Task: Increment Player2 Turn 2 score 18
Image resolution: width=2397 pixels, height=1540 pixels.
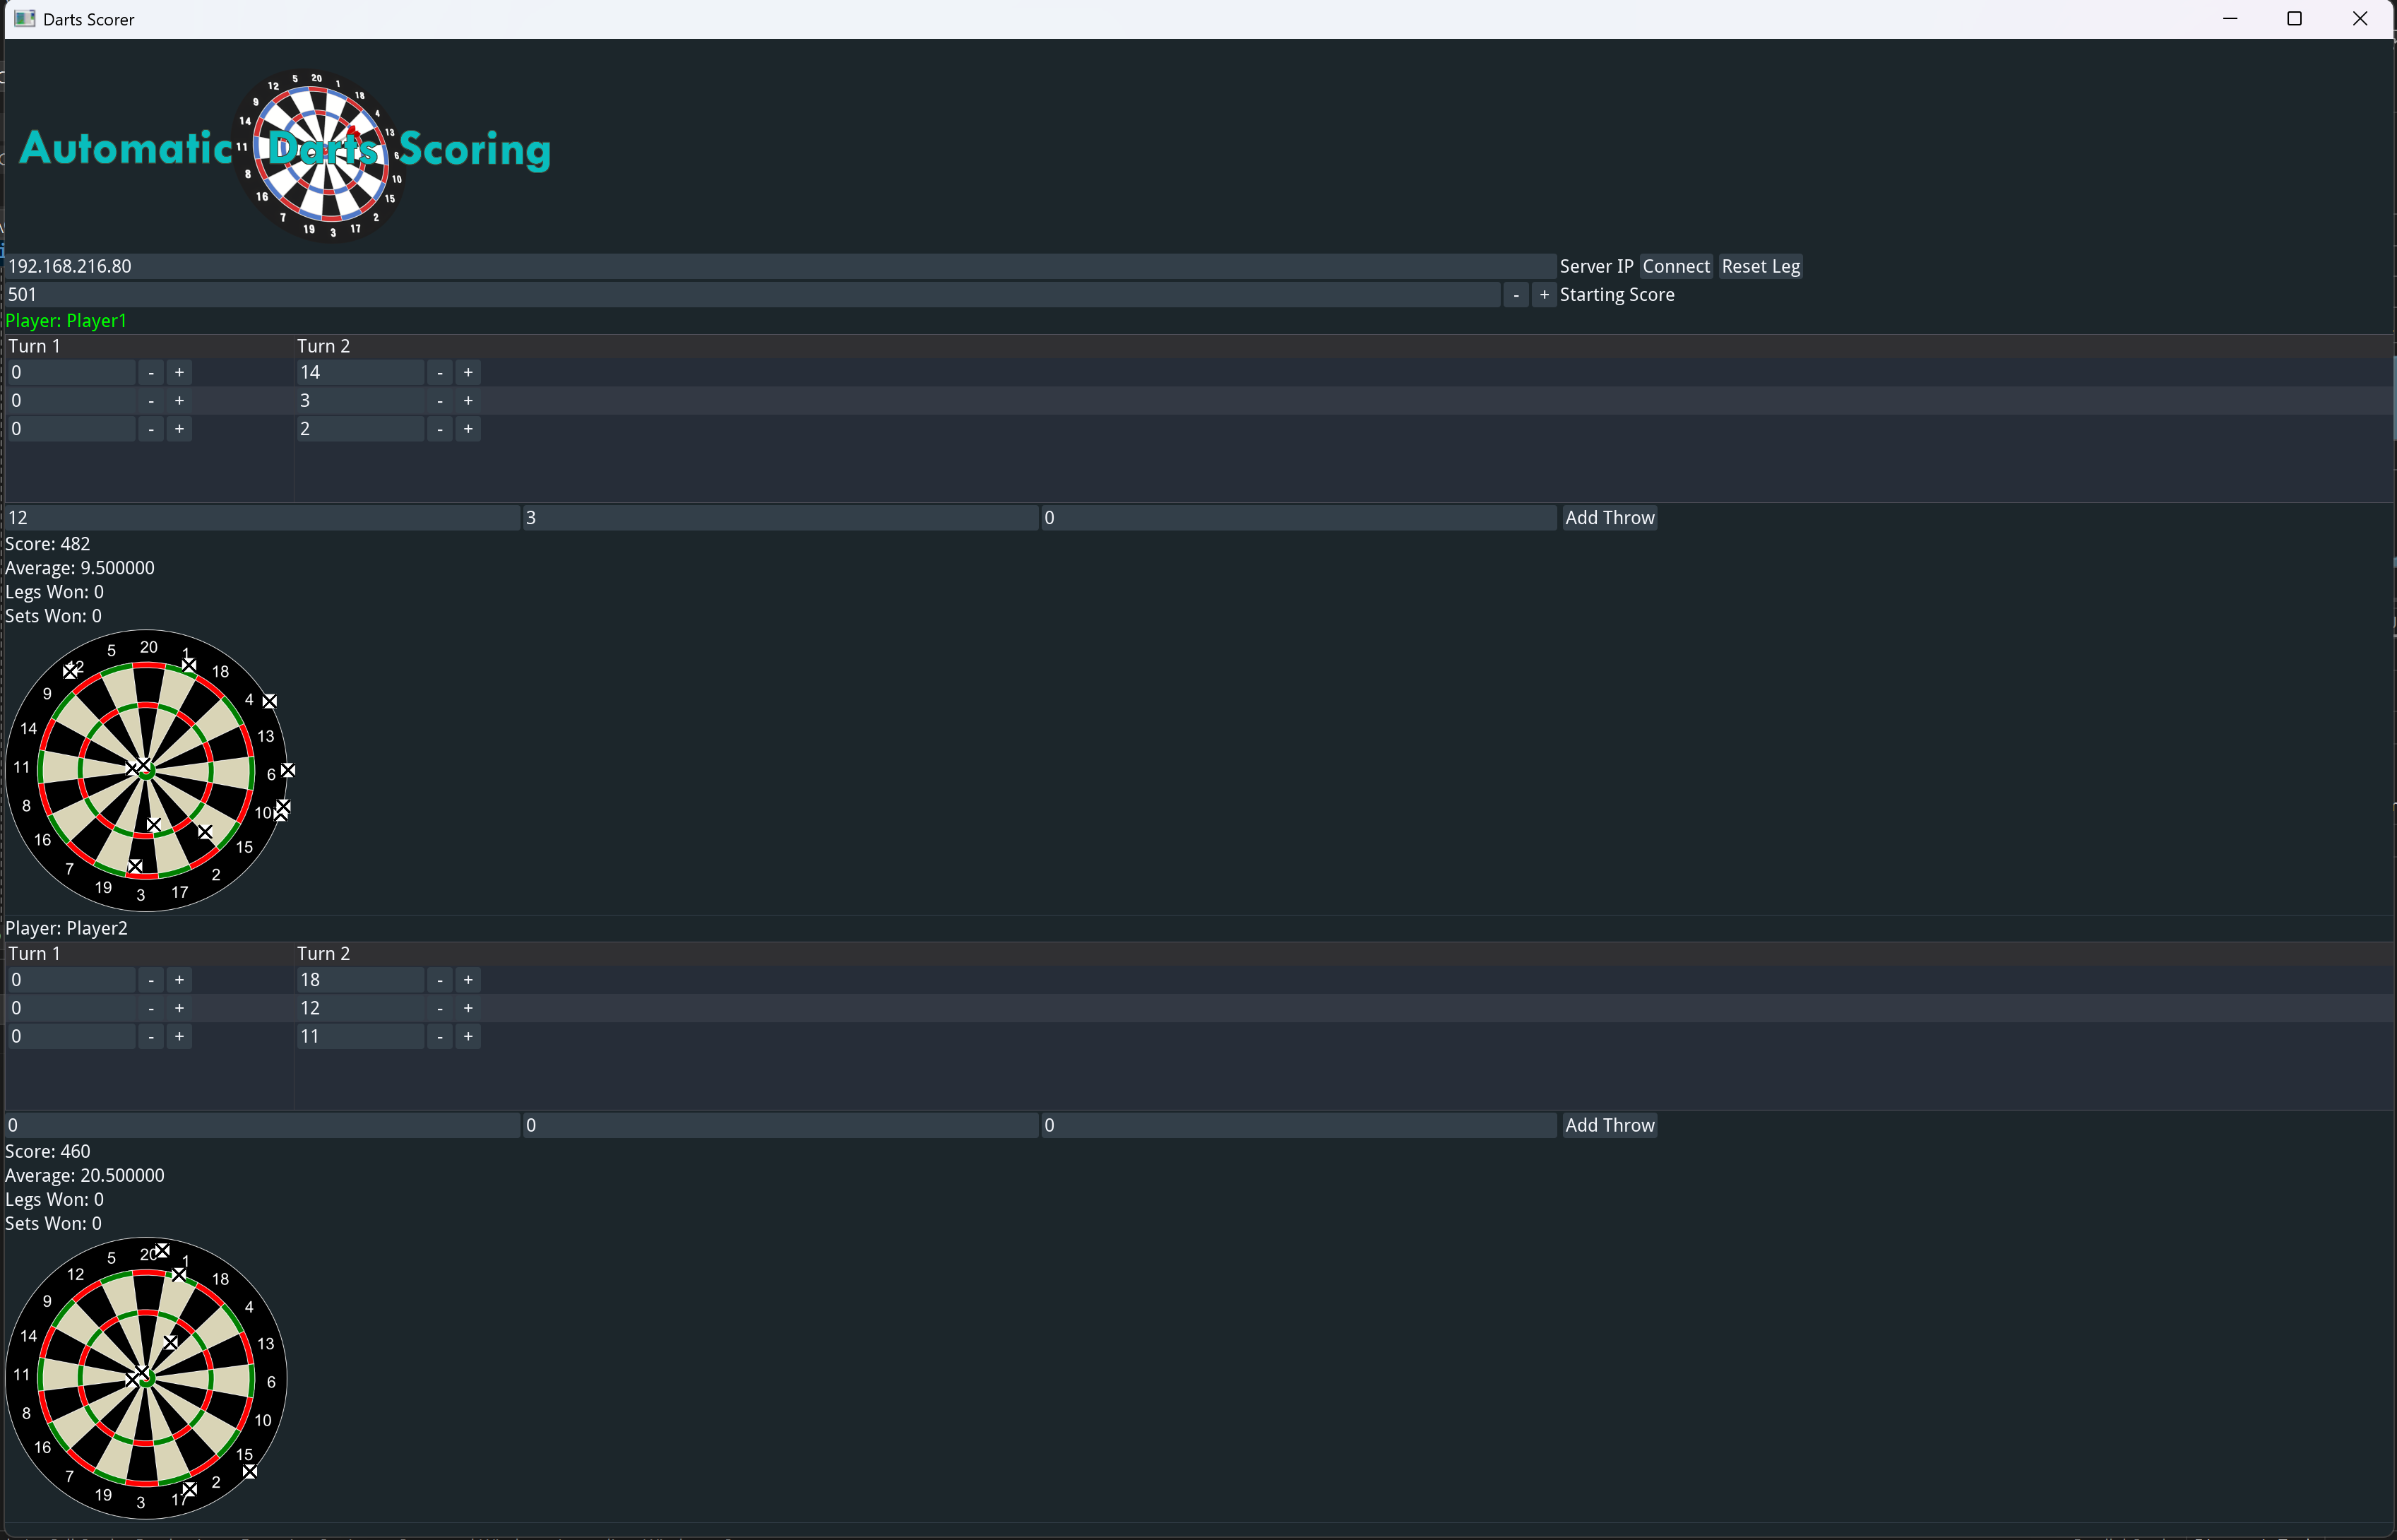Action: pos(468,980)
